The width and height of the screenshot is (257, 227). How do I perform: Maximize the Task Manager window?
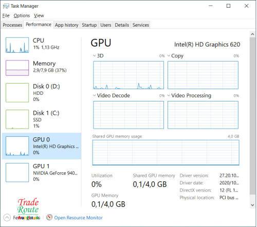(228, 6)
